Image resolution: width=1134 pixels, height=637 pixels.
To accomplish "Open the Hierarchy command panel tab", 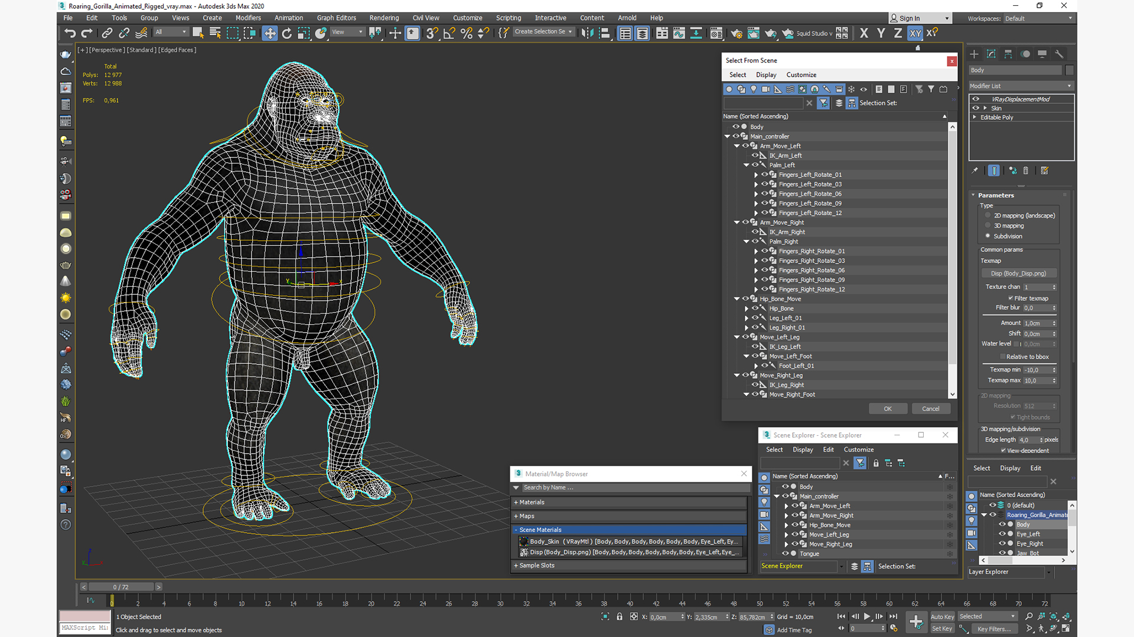I will [1008, 54].
